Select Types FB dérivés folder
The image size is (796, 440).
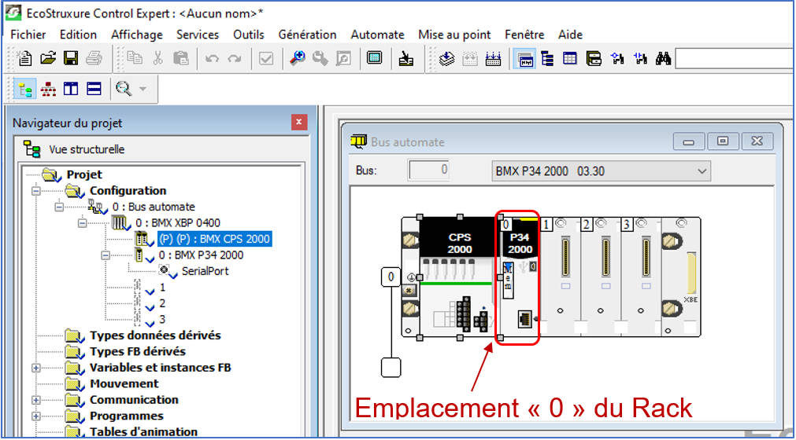(138, 351)
